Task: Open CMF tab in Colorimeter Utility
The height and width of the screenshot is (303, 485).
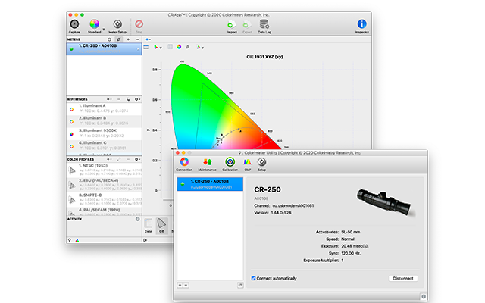Action: (x=248, y=164)
